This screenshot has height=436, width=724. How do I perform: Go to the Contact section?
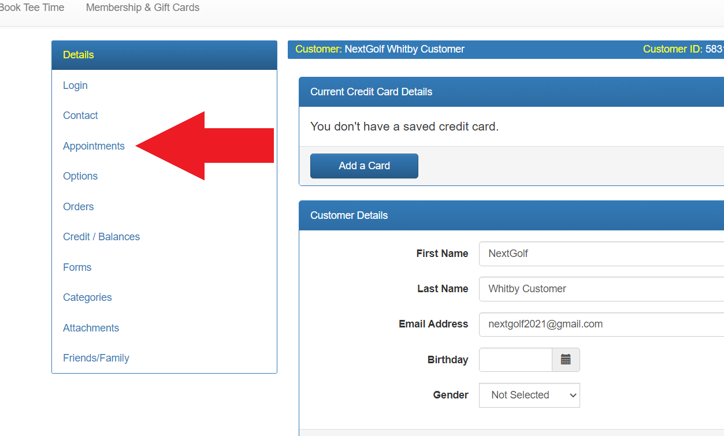coord(80,115)
